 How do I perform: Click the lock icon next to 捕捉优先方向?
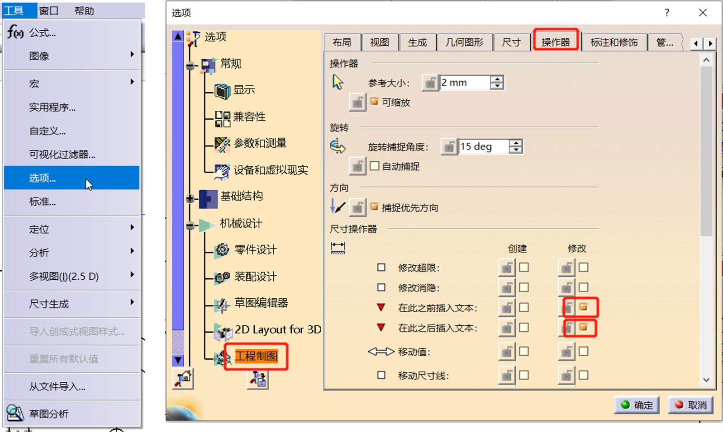[357, 207]
